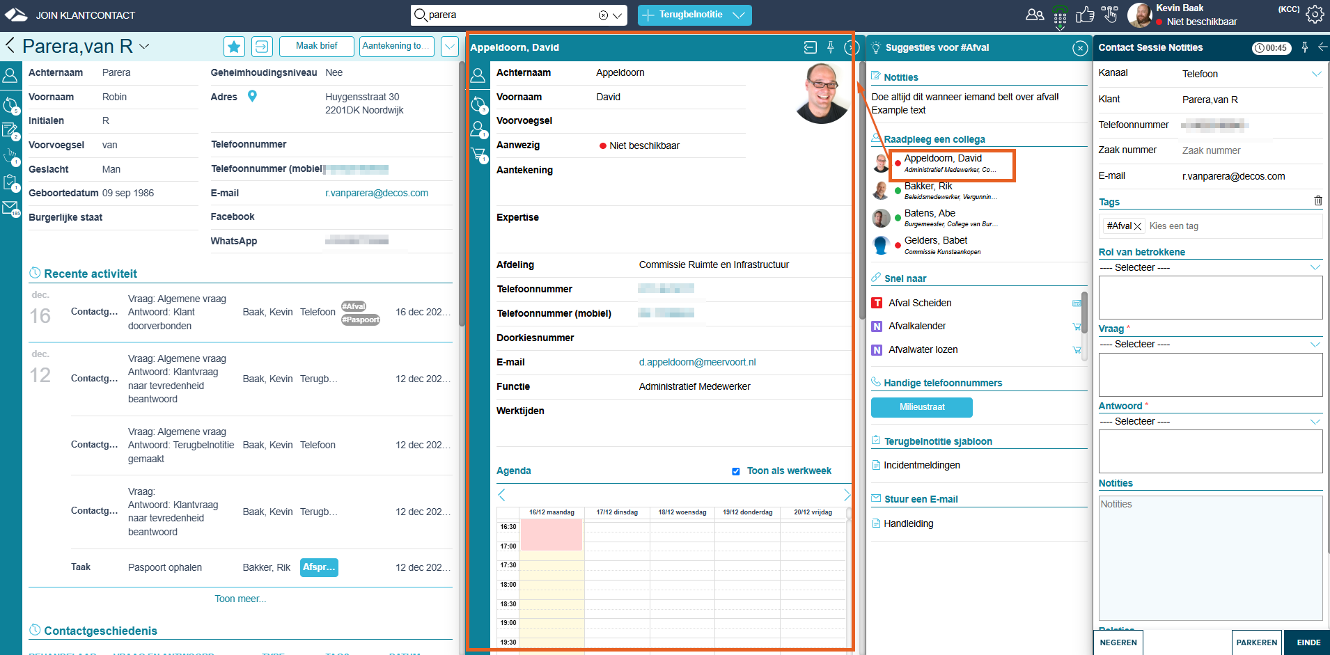Click the Afspr... status badge on Taak row
Screen dimensions: 1330x655
click(319, 567)
